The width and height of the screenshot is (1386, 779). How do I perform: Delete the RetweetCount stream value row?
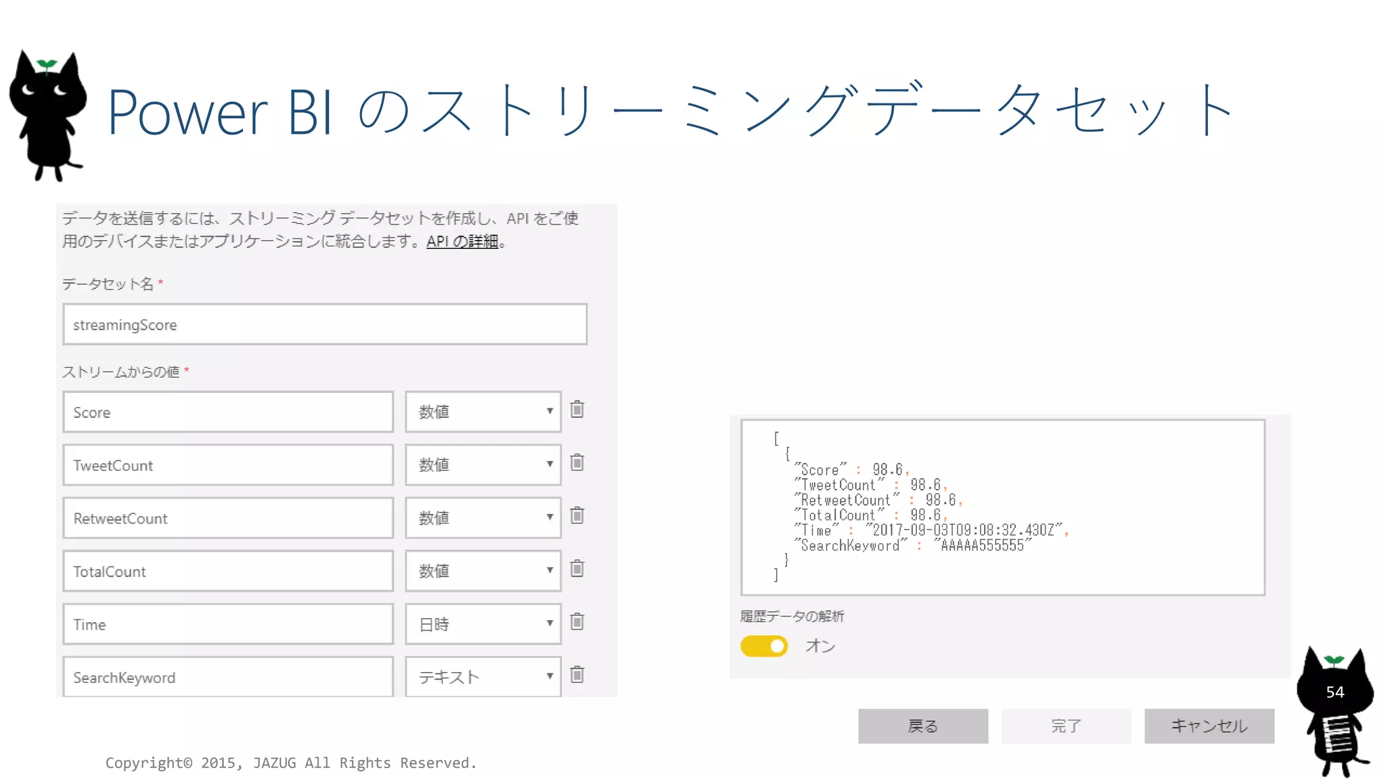(x=577, y=515)
